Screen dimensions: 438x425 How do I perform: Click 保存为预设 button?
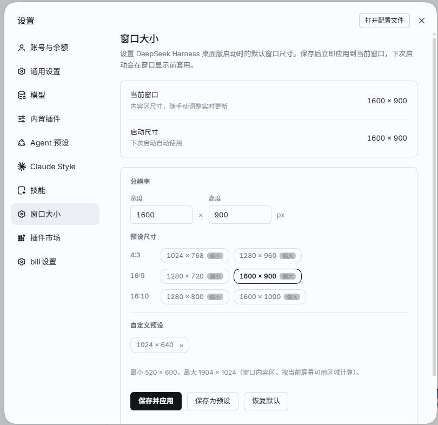(213, 401)
